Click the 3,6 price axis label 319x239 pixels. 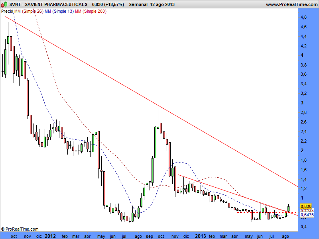click(x=304, y=74)
